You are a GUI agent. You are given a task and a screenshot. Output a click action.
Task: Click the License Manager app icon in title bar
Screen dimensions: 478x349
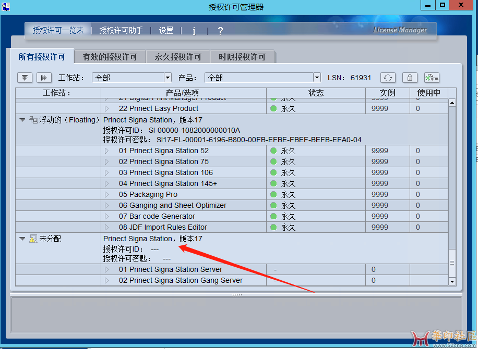click(6, 6)
